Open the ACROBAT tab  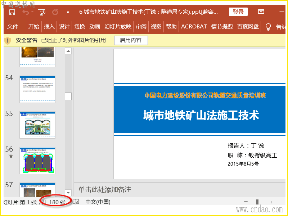coord(194,27)
